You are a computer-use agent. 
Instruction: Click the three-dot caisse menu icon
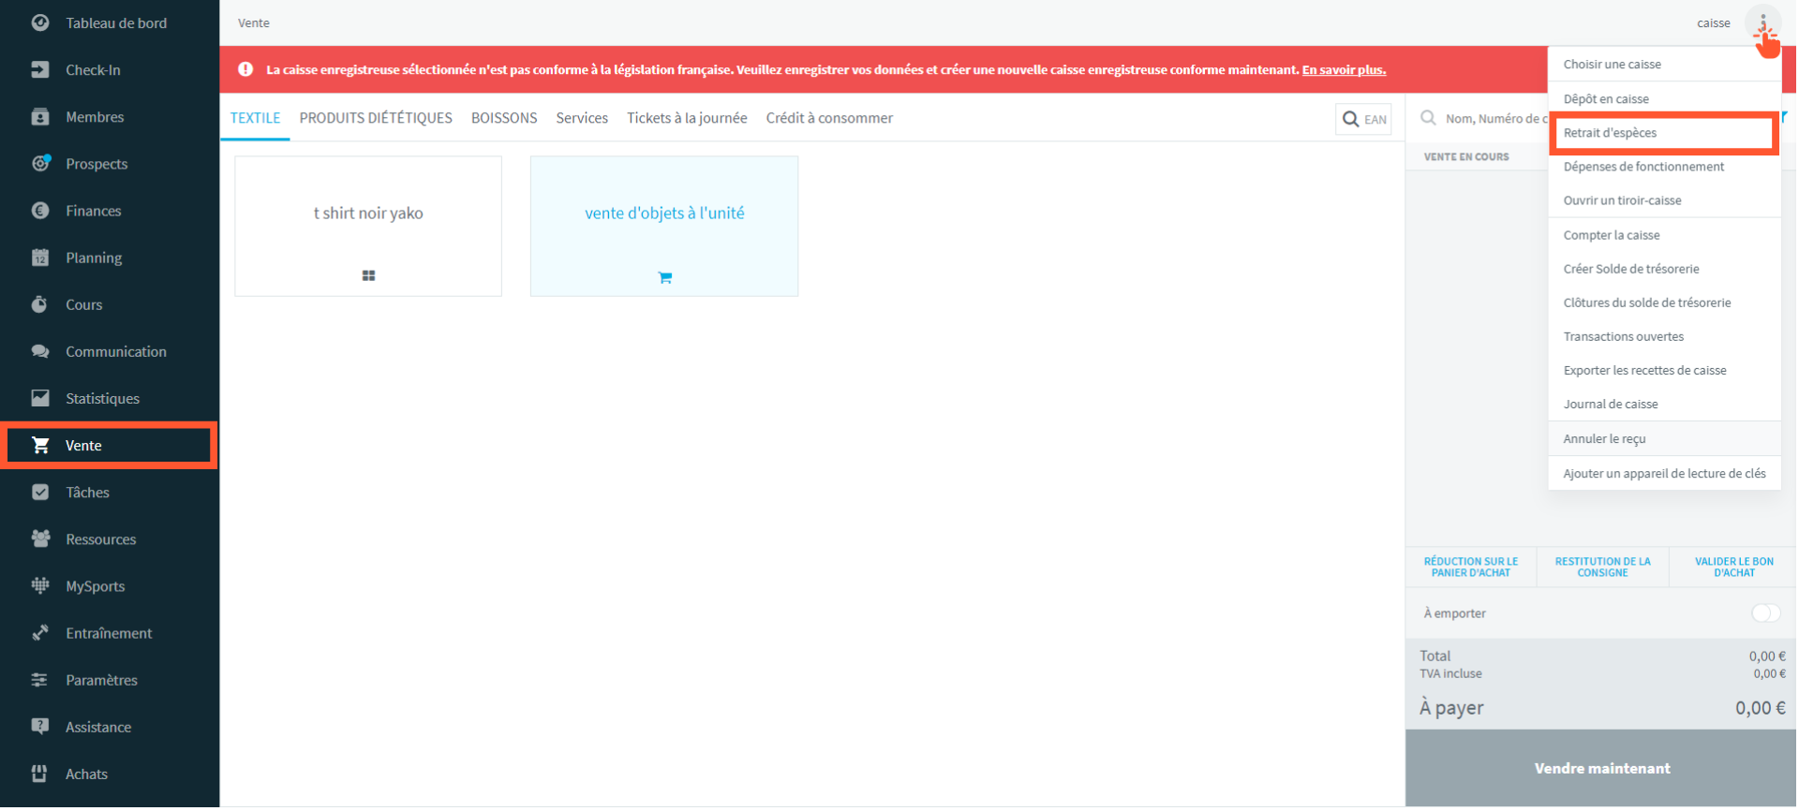pos(1763,23)
